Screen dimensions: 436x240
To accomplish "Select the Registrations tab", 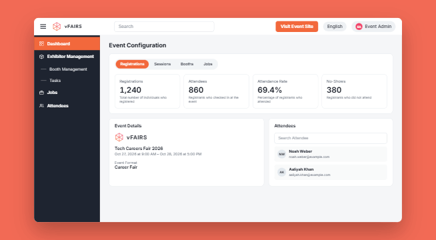I will tap(132, 64).
